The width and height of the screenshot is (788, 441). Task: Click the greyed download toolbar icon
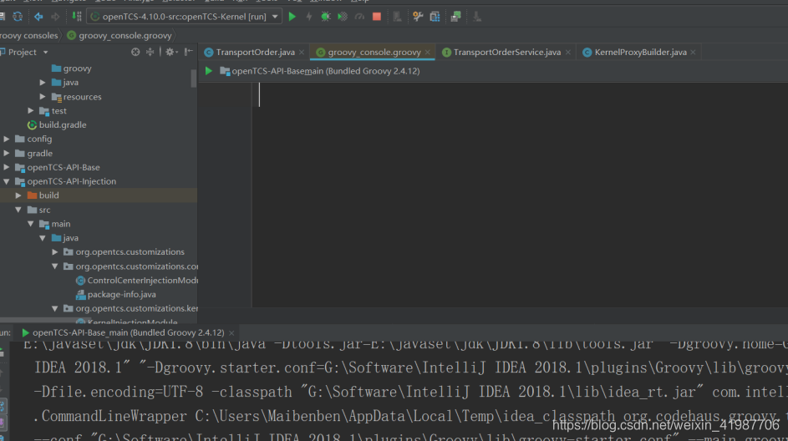click(476, 17)
